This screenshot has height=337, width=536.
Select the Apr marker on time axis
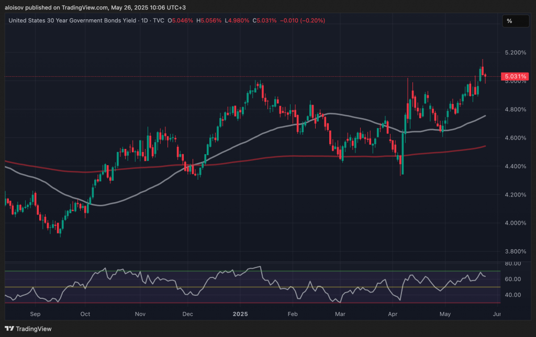click(x=393, y=314)
